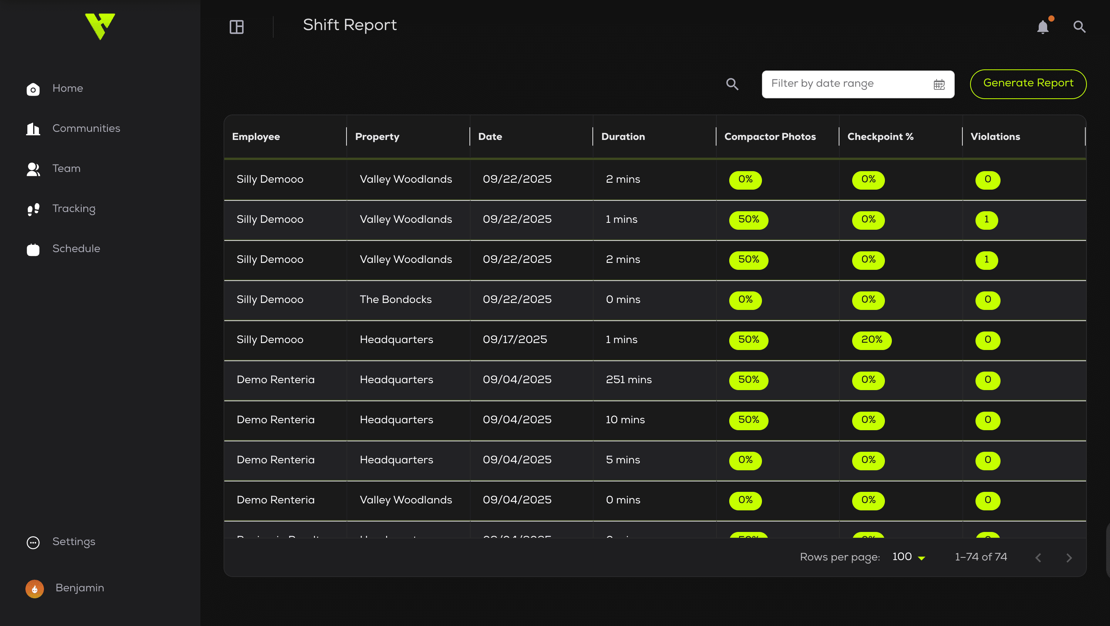Click the Tracking footprints icon
This screenshot has height=626, width=1110.
click(33, 209)
